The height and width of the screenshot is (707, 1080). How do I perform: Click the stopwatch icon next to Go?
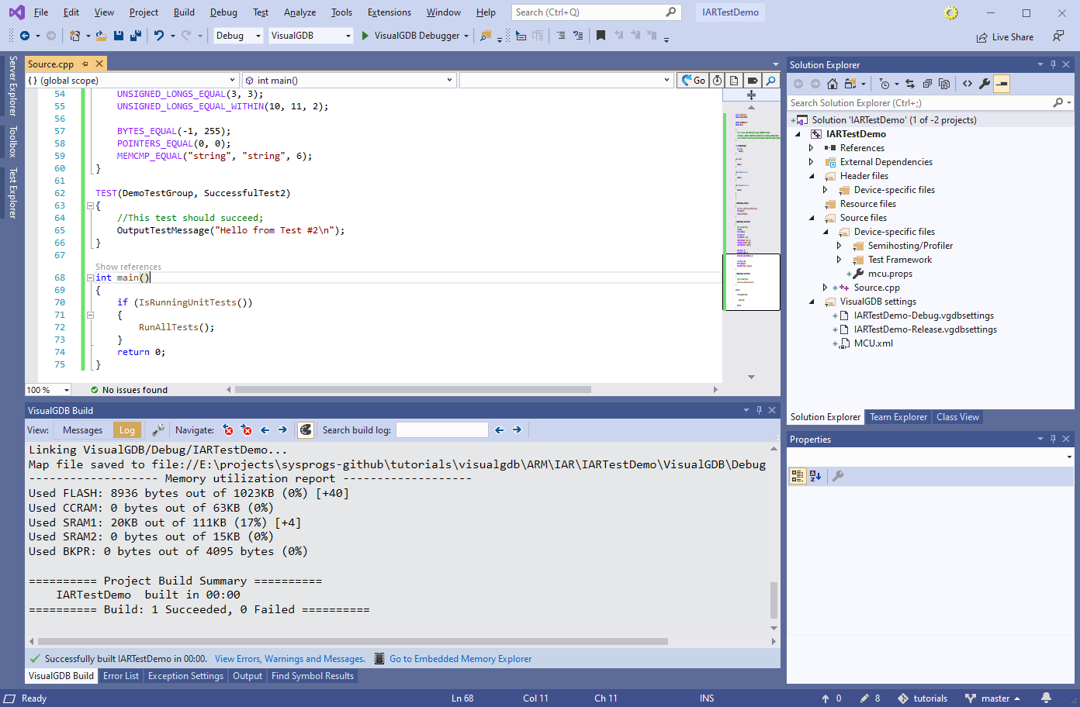click(x=718, y=81)
